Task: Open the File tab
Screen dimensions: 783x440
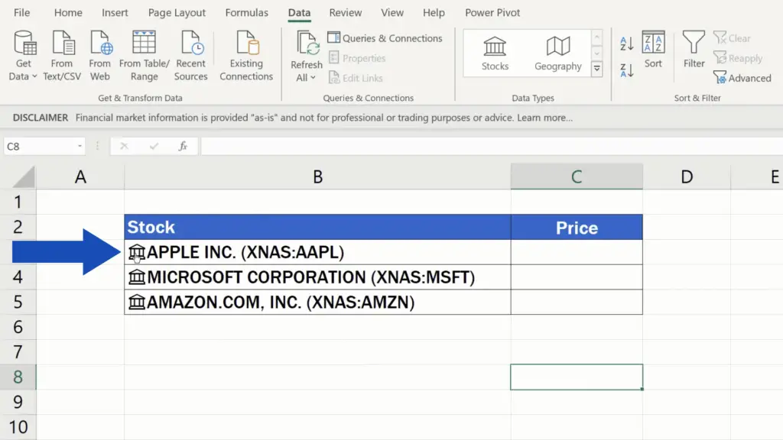Action: [21, 12]
